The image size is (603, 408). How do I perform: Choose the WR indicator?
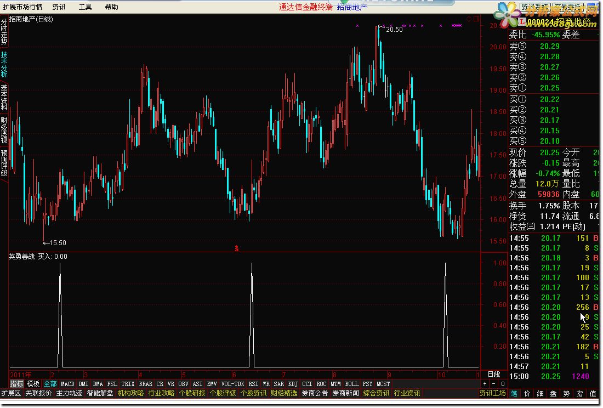point(266,384)
